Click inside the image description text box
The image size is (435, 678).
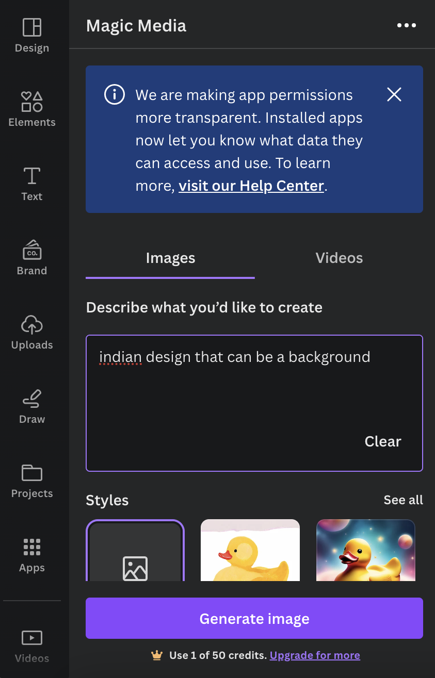pos(254,403)
